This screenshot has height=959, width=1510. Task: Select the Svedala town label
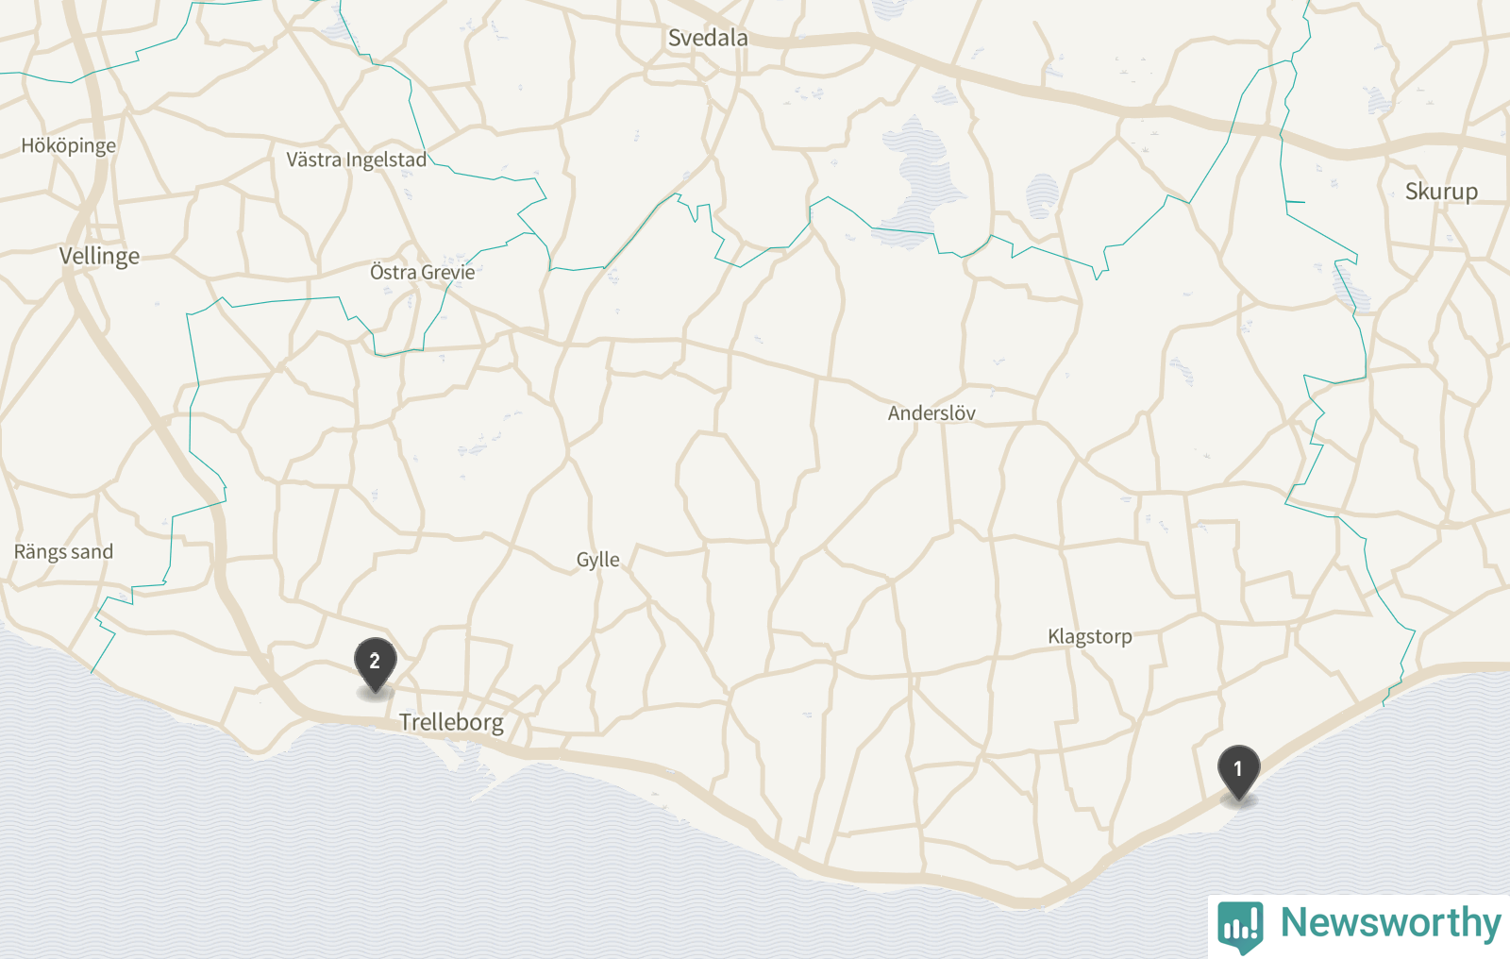click(708, 38)
